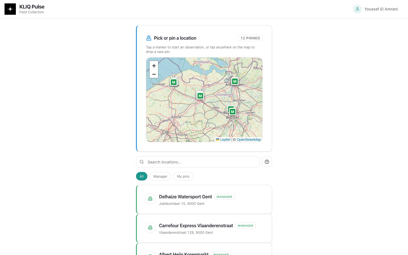408x255 pixels.
Task: Click the store icon for Carrefour Express Vlaanderenstraat
Action: pos(150,228)
